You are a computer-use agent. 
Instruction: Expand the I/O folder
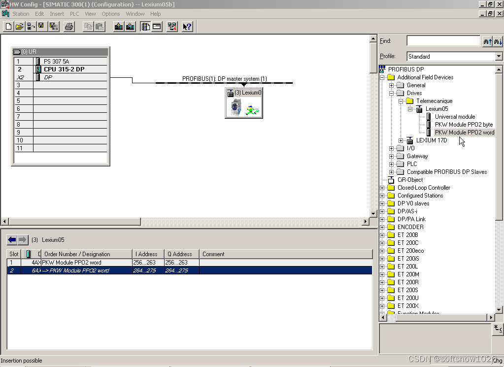pyautogui.click(x=392, y=148)
